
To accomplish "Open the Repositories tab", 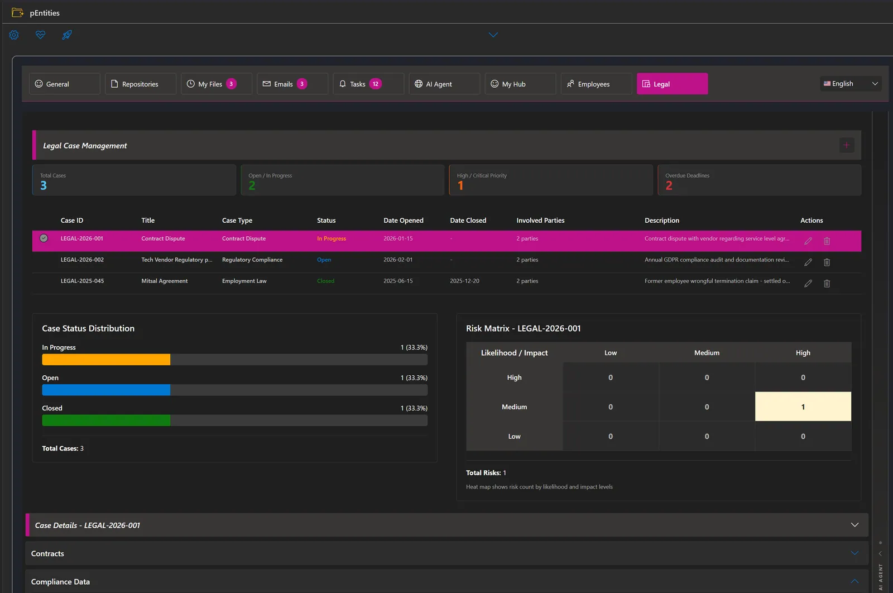I will (x=141, y=84).
